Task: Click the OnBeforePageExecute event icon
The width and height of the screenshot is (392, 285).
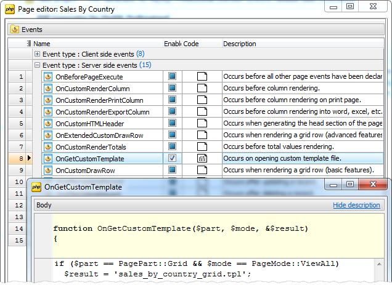Action: pos(49,77)
